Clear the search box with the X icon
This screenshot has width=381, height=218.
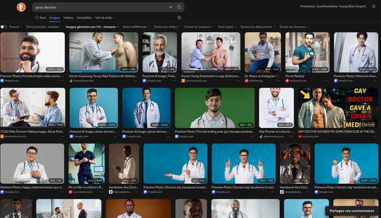pyautogui.click(x=171, y=7)
